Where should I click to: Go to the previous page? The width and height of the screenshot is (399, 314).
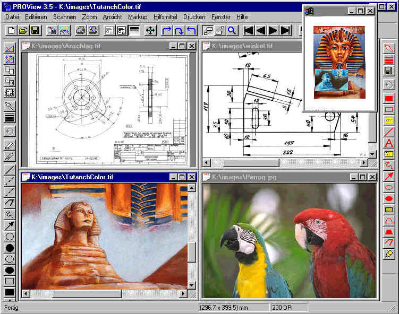click(260, 30)
